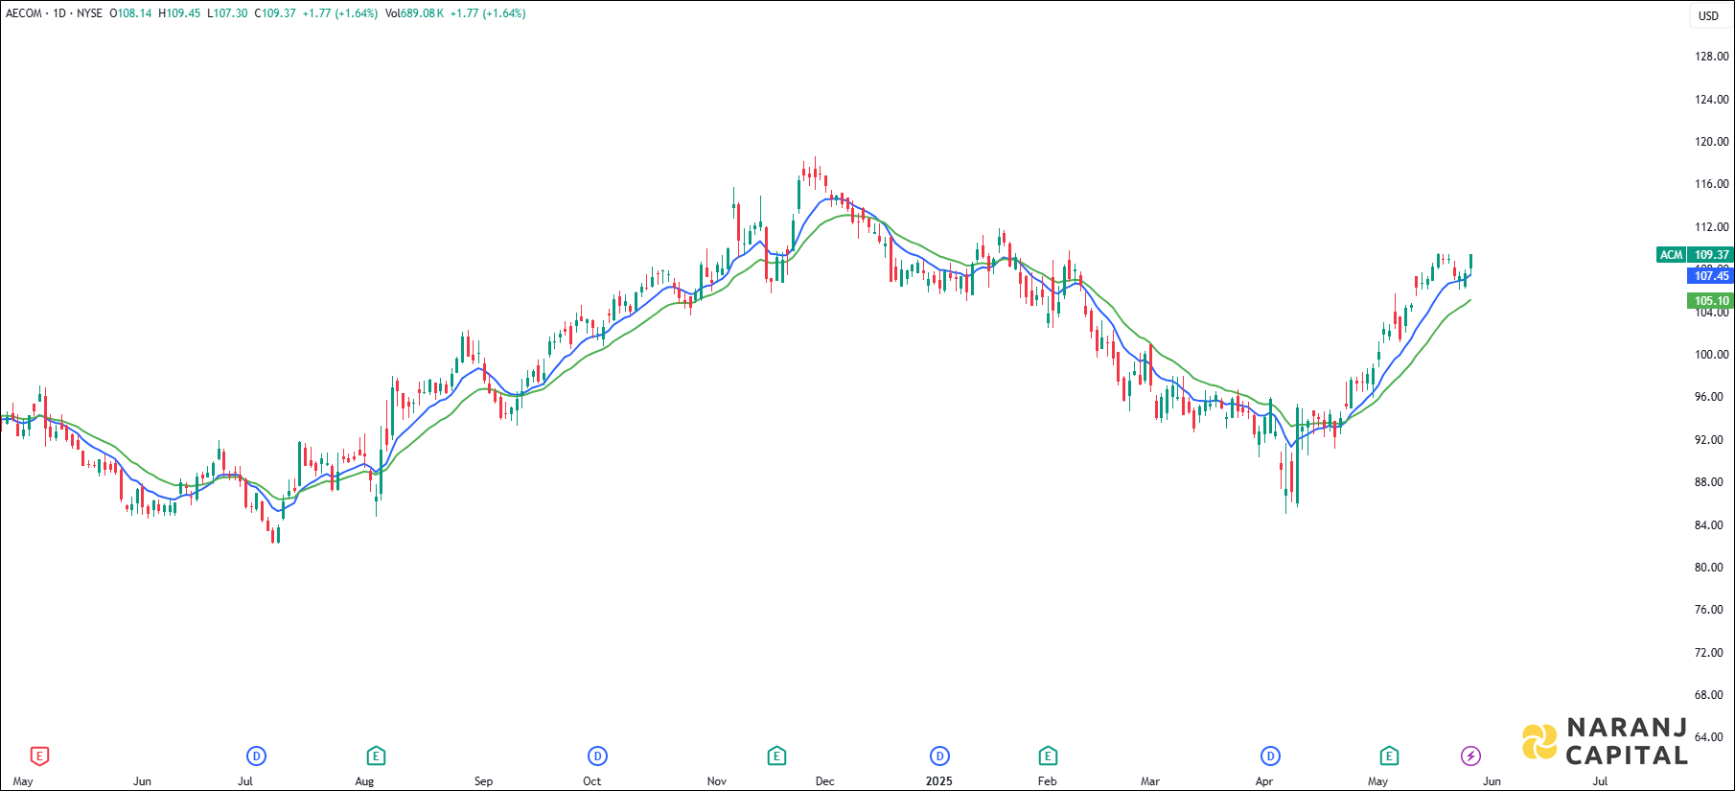Click the 2025 label on time axis
Image resolution: width=1735 pixels, height=791 pixels.
(939, 781)
